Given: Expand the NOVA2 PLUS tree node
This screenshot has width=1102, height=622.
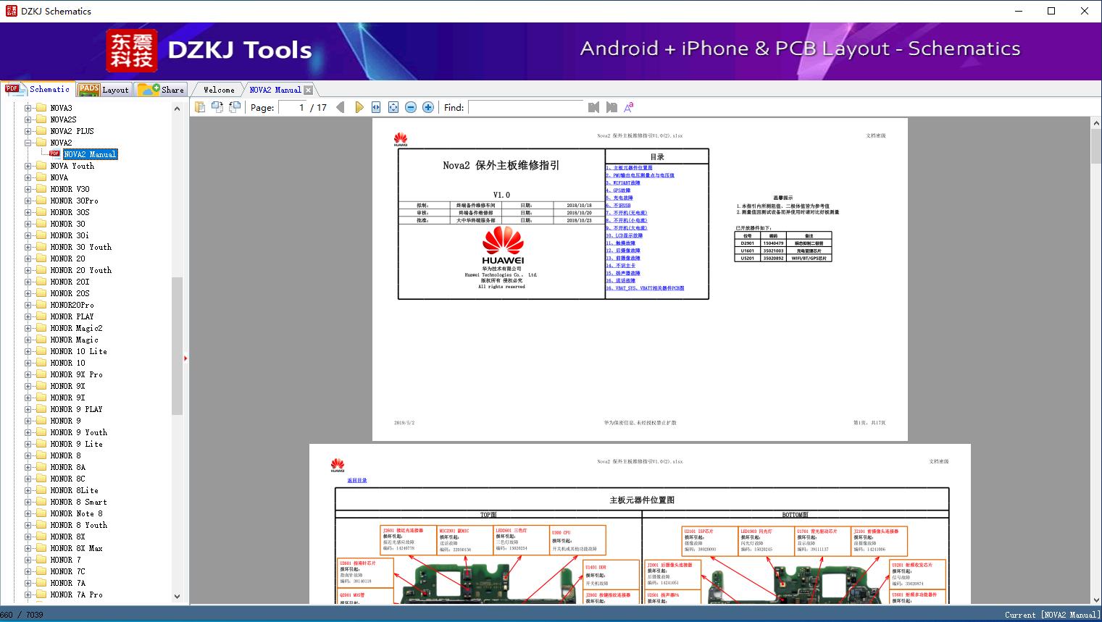Looking at the screenshot, I should [x=28, y=131].
